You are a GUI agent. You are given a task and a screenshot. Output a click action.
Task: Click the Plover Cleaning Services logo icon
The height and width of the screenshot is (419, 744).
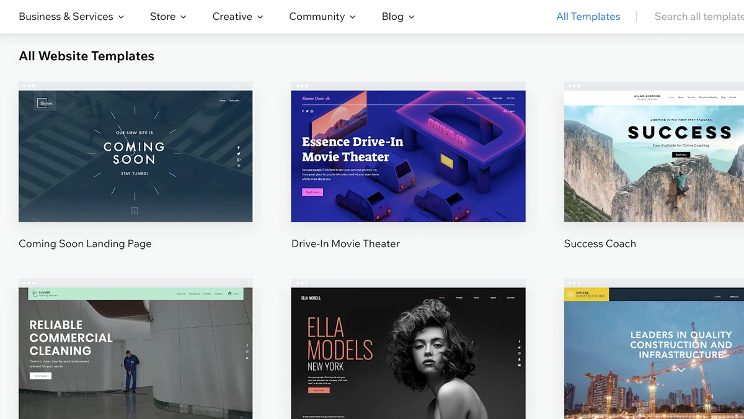click(35, 294)
